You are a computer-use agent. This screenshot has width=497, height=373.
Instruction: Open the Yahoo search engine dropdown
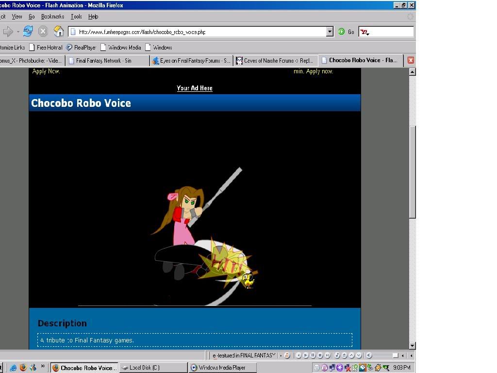[364, 32]
